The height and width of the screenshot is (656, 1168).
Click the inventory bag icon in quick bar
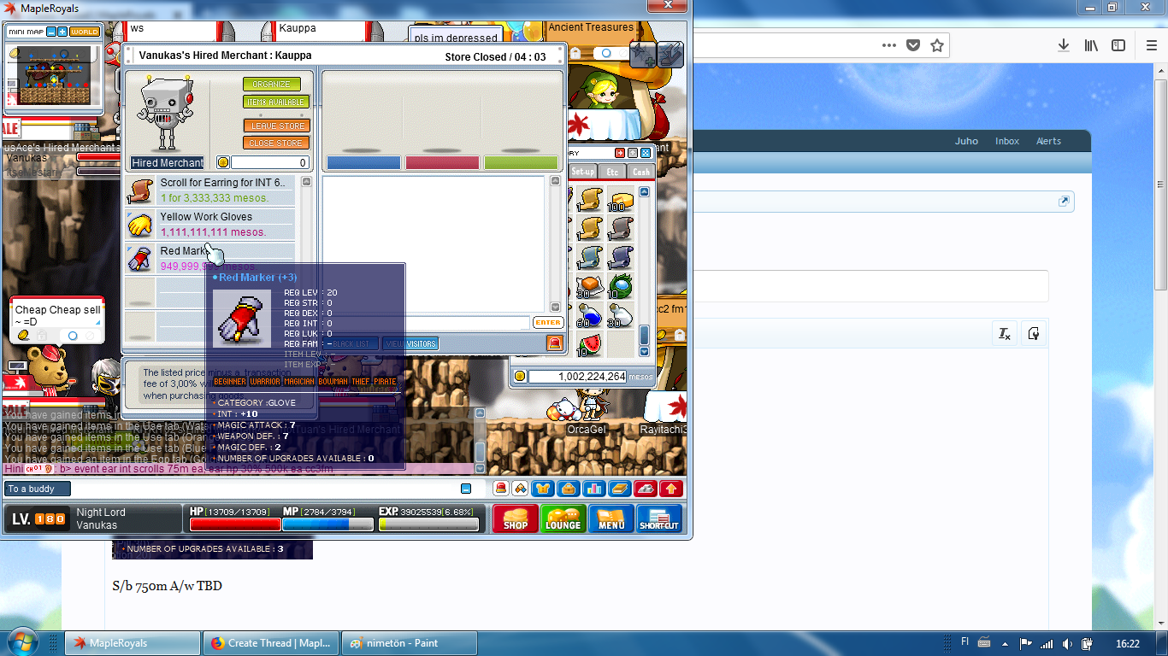pos(568,489)
